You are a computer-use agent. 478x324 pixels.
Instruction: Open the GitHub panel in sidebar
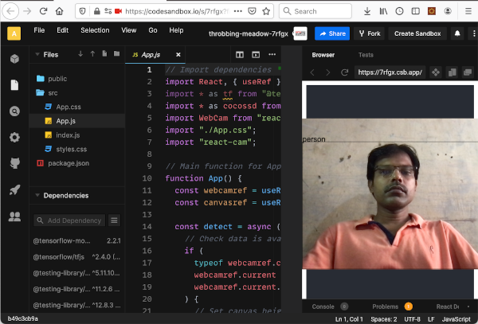tap(14, 163)
